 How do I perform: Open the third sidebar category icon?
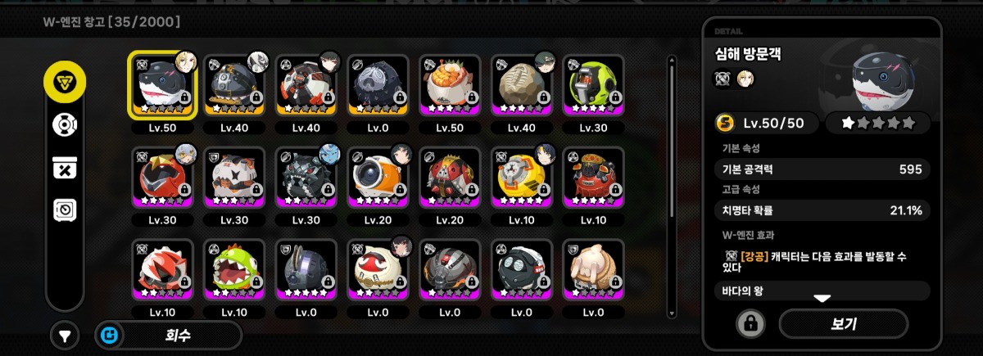[x=64, y=167]
